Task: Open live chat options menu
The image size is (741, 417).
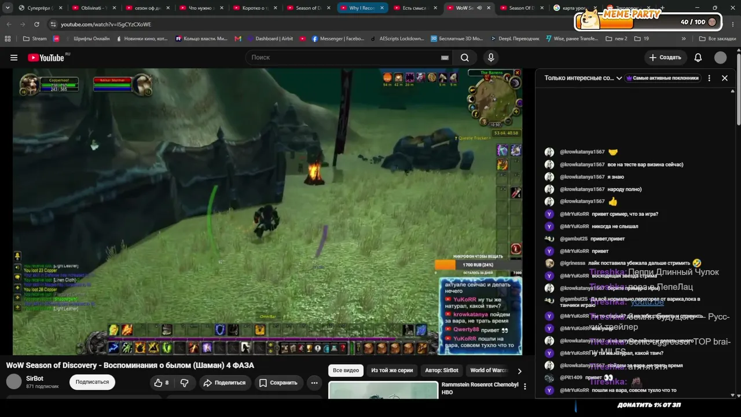Action: pyautogui.click(x=709, y=78)
